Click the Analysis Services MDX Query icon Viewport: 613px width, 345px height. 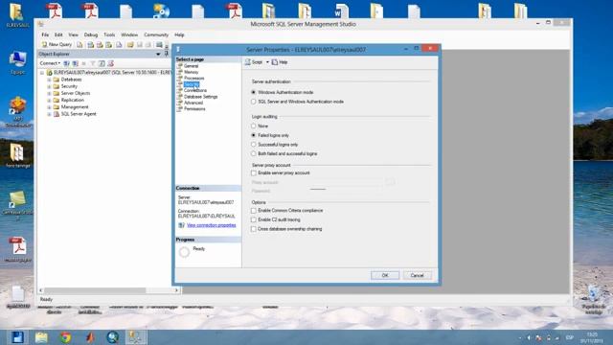pos(91,45)
